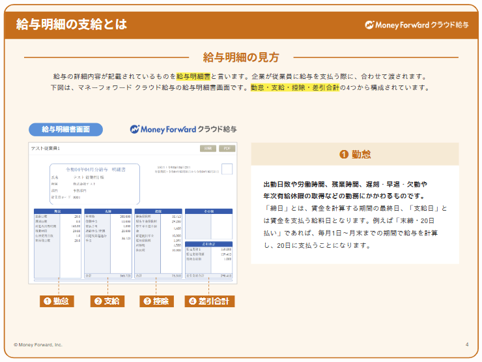Click the blue 支給 table header in payslip
This screenshot has height=362, width=482.
(108, 211)
